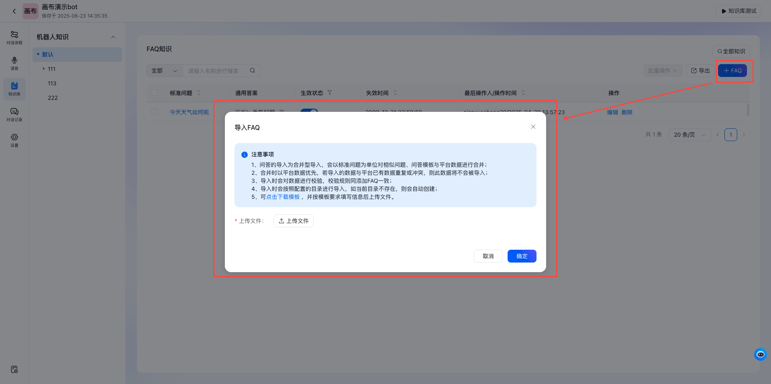
Task: Check the row checkbox for 今天天气如何呢
Action: click(x=155, y=112)
